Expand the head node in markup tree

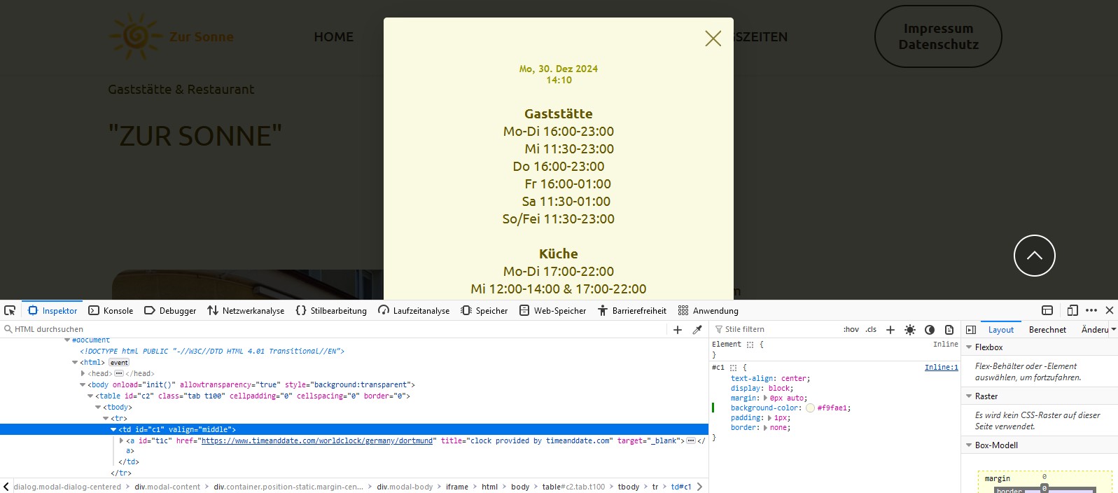83,374
